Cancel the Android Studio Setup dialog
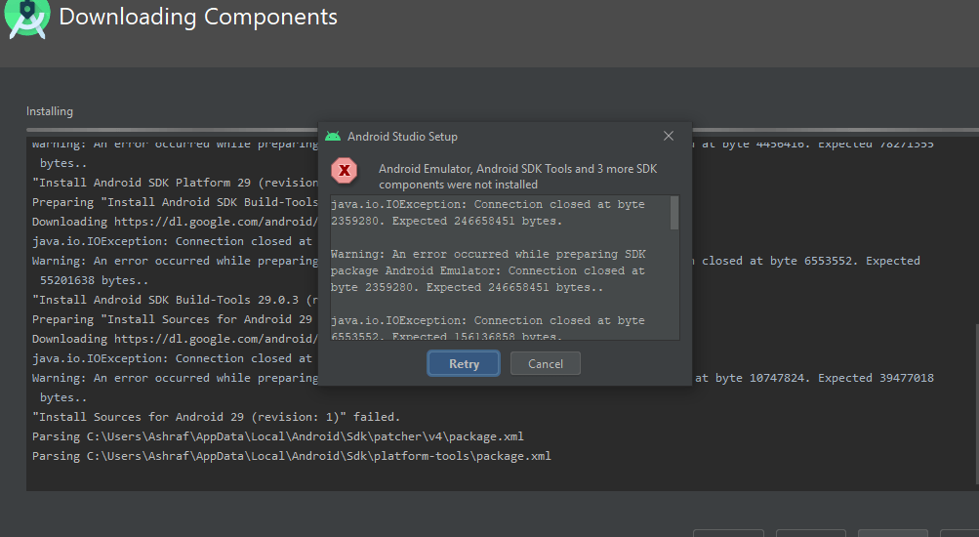The width and height of the screenshot is (979, 537). point(545,363)
